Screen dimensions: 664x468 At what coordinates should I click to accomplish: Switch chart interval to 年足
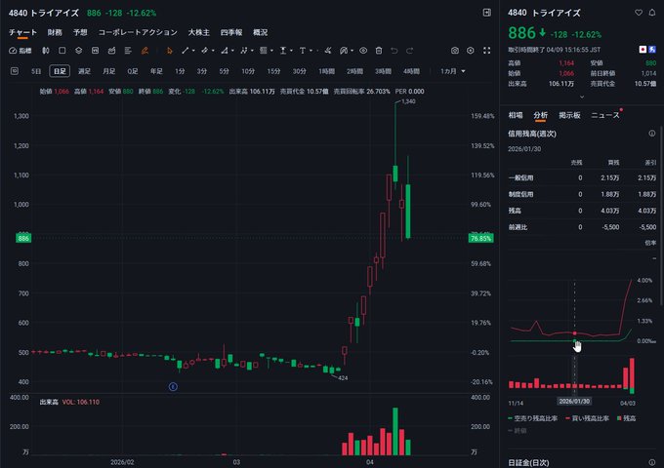[x=156, y=71]
